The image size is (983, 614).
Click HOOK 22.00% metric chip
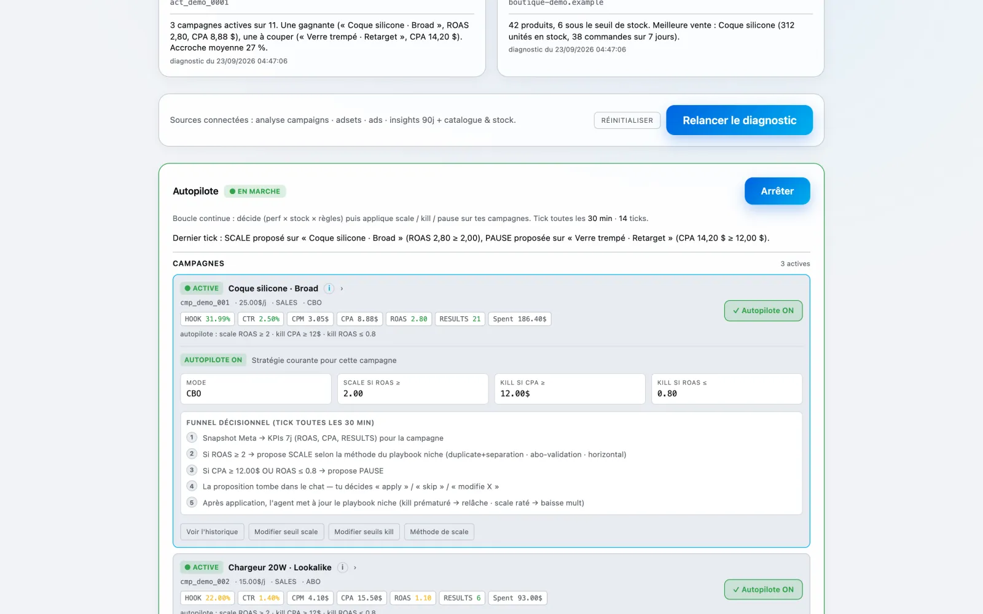[208, 598]
